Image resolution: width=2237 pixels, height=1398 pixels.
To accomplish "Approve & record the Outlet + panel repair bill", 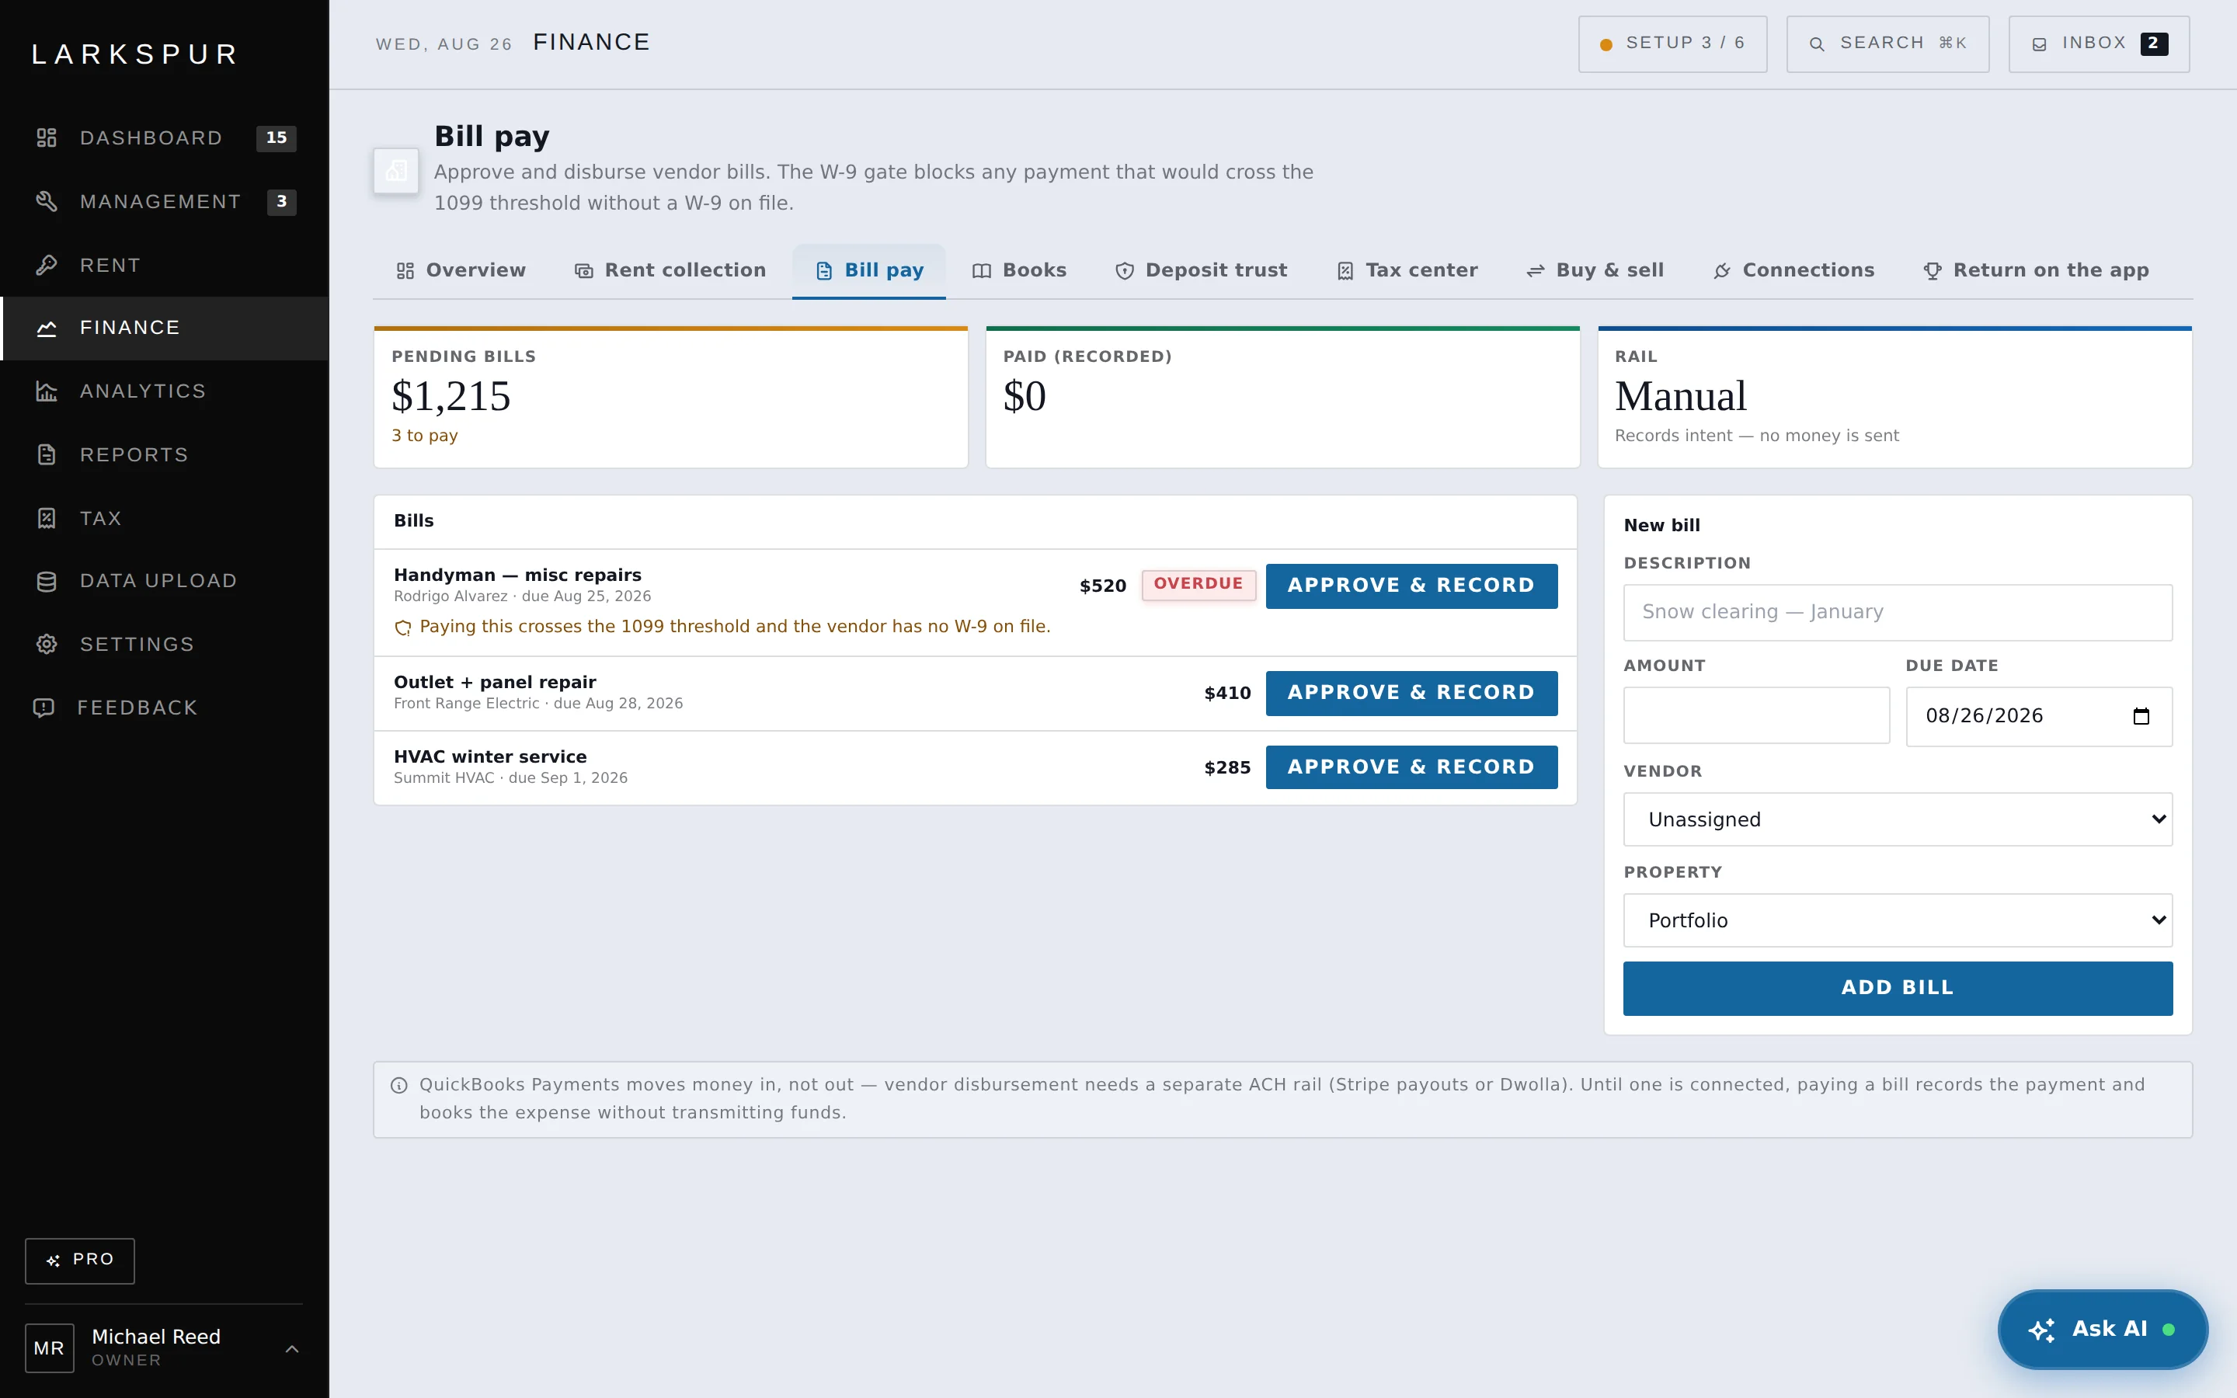I will point(1411,694).
